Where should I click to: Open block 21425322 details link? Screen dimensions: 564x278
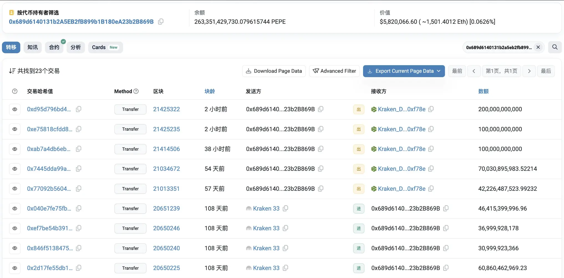pyautogui.click(x=166, y=109)
